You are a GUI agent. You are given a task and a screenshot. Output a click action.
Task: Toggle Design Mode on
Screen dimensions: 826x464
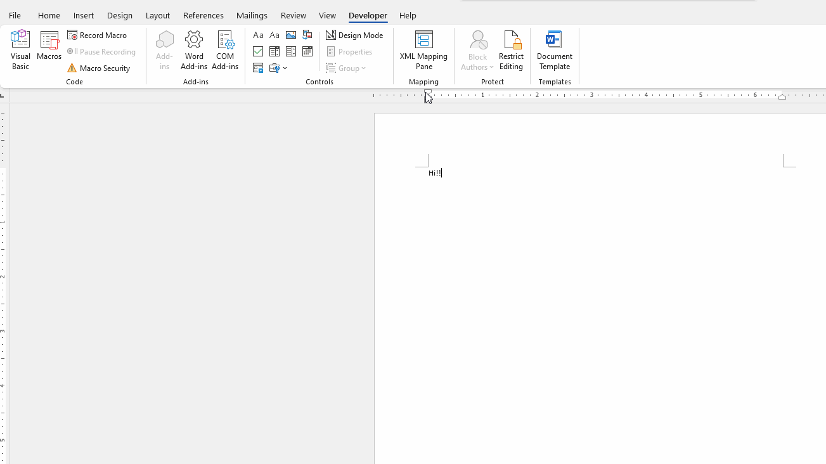coord(354,35)
